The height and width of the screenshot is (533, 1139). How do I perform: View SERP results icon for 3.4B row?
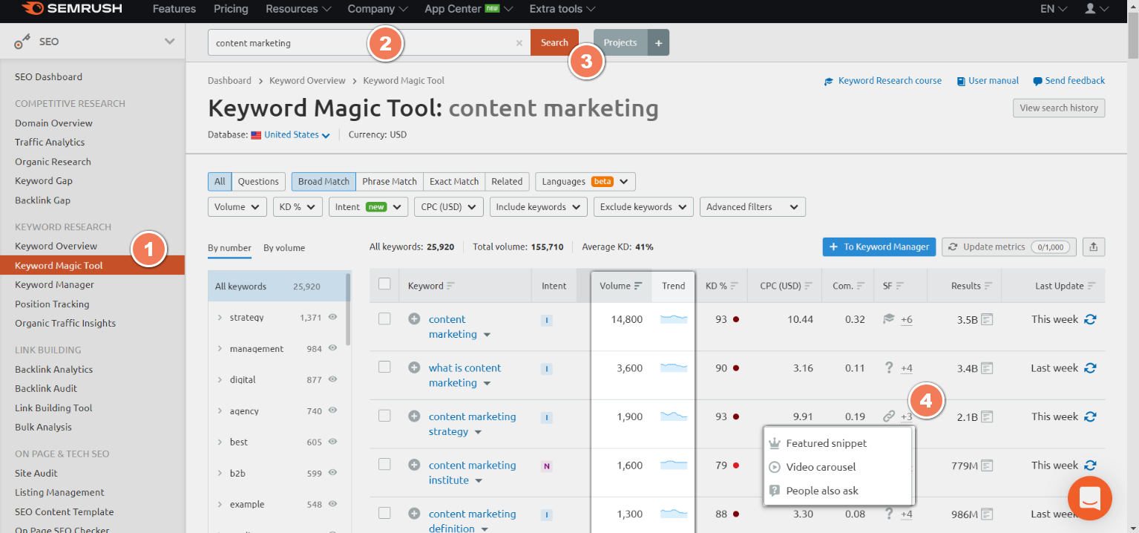pos(987,368)
